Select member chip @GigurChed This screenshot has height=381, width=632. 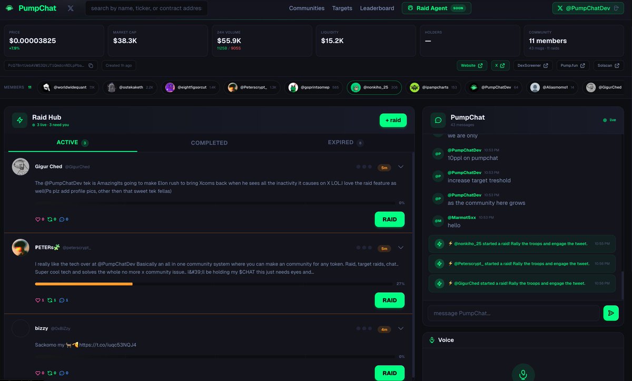[x=605, y=87]
